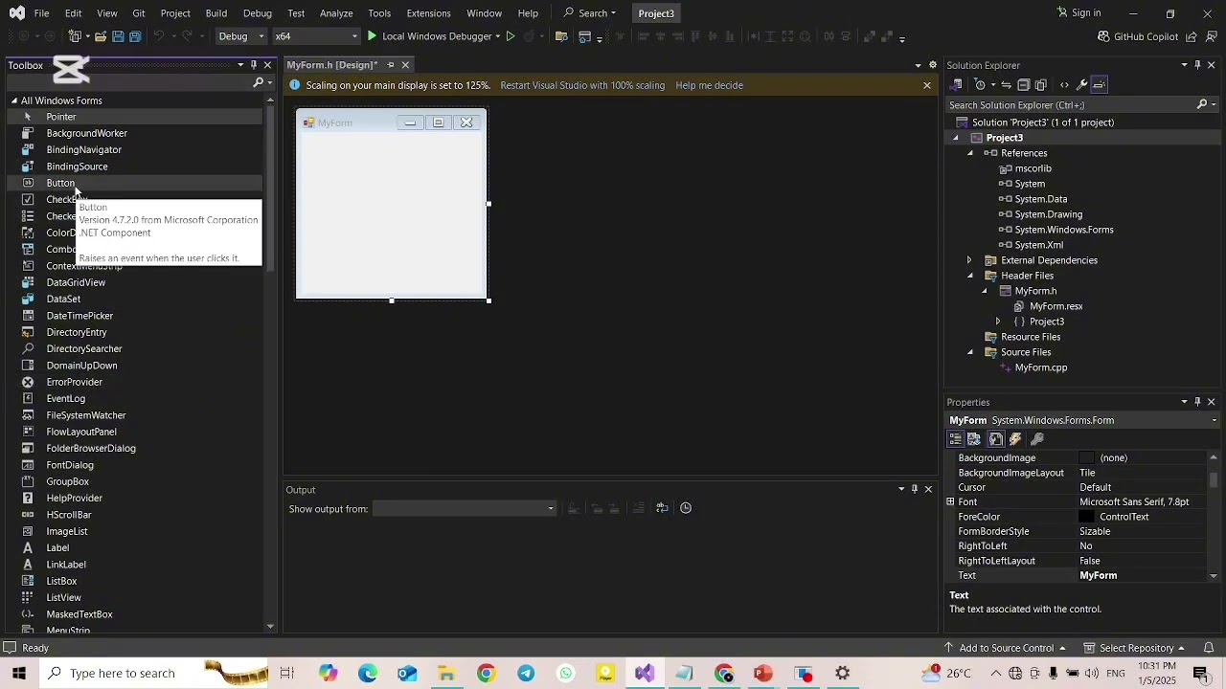
Task: Click ForeColor black color swatch
Action: [1086, 517]
